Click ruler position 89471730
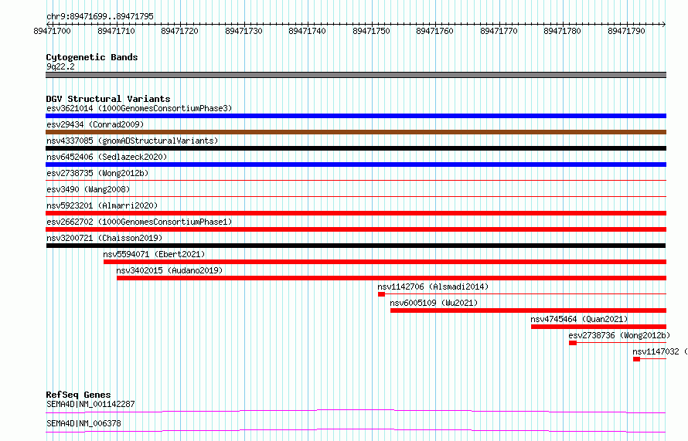688x441 pixels. (244, 31)
